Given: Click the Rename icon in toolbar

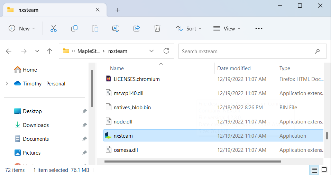Looking at the screenshot, I should [x=116, y=28].
